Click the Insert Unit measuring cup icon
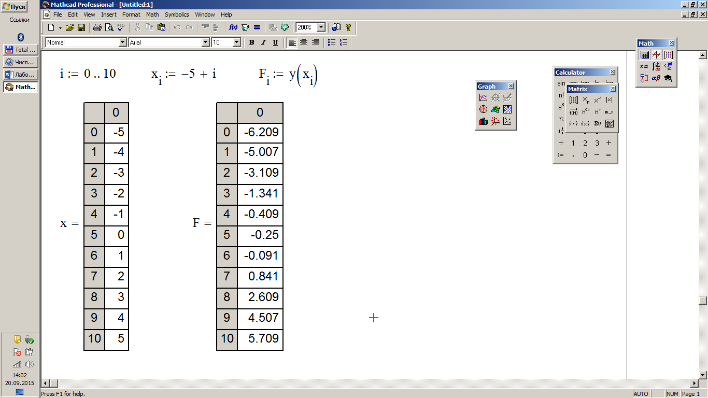The width and height of the screenshot is (708, 398). 245,27
